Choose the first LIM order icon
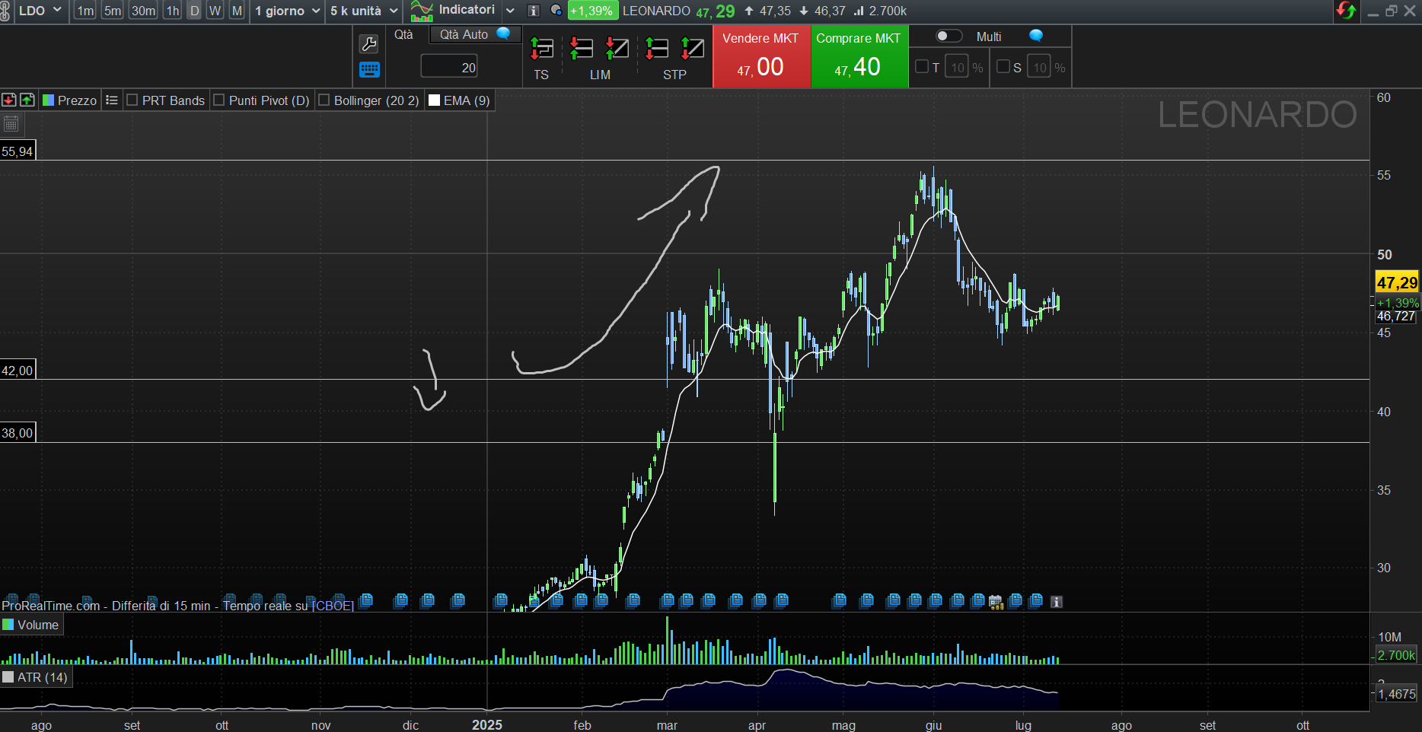The height and width of the screenshot is (732, 1422). click(x=581, y=49)
